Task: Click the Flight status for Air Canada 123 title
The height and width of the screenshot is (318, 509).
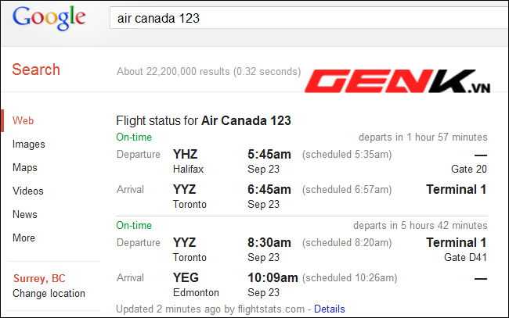Action: point(204,120)
